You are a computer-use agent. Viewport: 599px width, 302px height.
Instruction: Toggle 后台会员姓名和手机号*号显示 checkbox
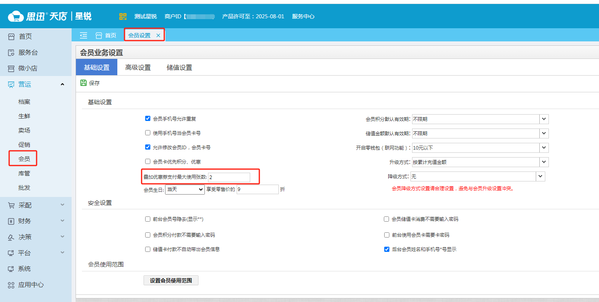point(387,249)
